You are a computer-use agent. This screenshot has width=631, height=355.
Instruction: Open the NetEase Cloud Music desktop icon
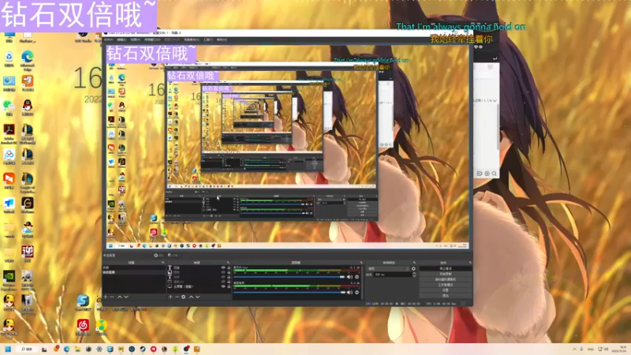(x=83, y=325)
